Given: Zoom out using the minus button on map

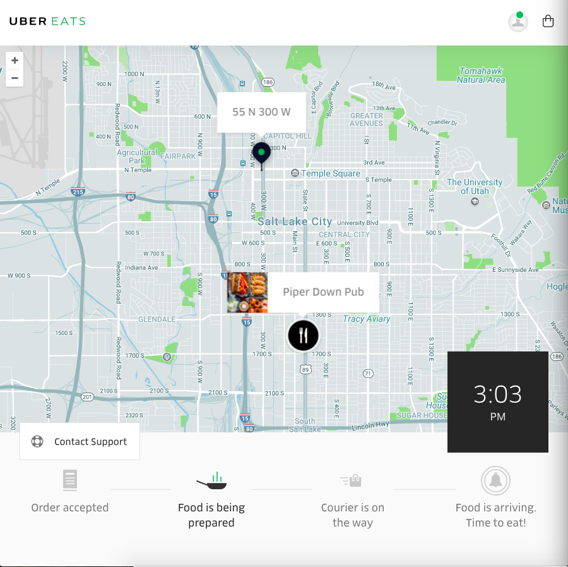Looking at the screenshot, I should pos(14,78).
